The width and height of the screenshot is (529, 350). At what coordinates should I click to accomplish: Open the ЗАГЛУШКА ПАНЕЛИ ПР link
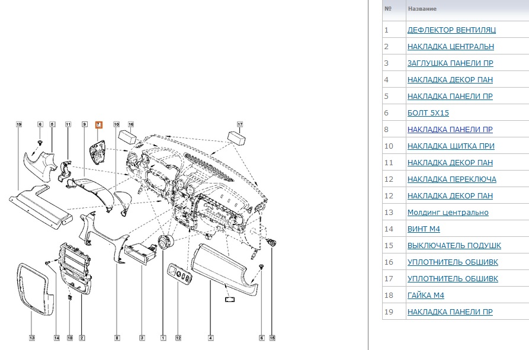[450, 63]
